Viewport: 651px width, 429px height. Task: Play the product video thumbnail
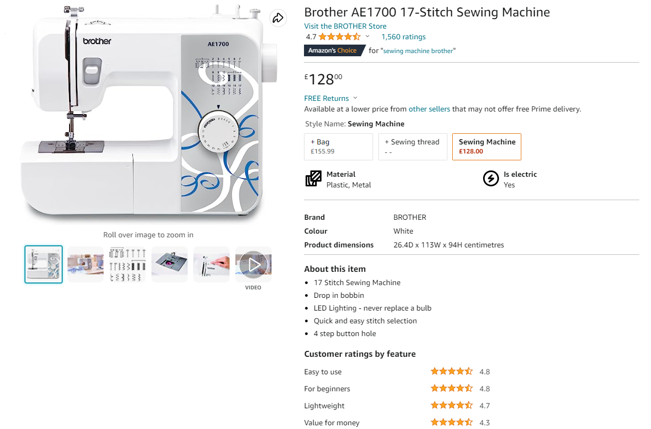(x=253, y=264)
